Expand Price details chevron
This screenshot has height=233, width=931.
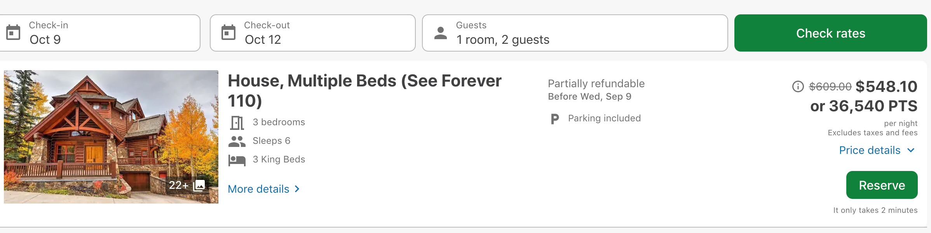[911, 150]
